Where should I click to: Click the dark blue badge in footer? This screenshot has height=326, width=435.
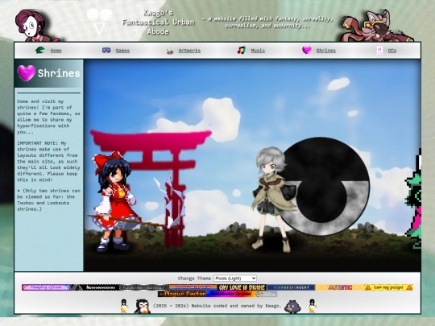coord(291,287)
